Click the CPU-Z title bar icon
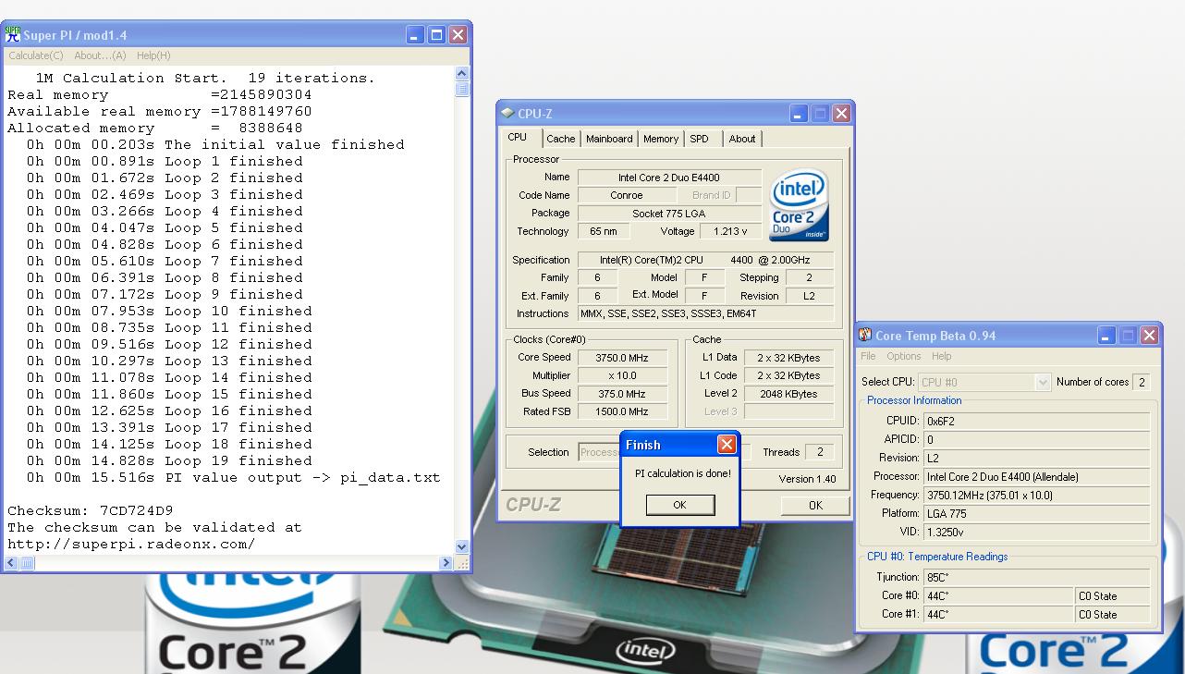Viewport: 1185px width, 674px height. [x=507, y=114]
